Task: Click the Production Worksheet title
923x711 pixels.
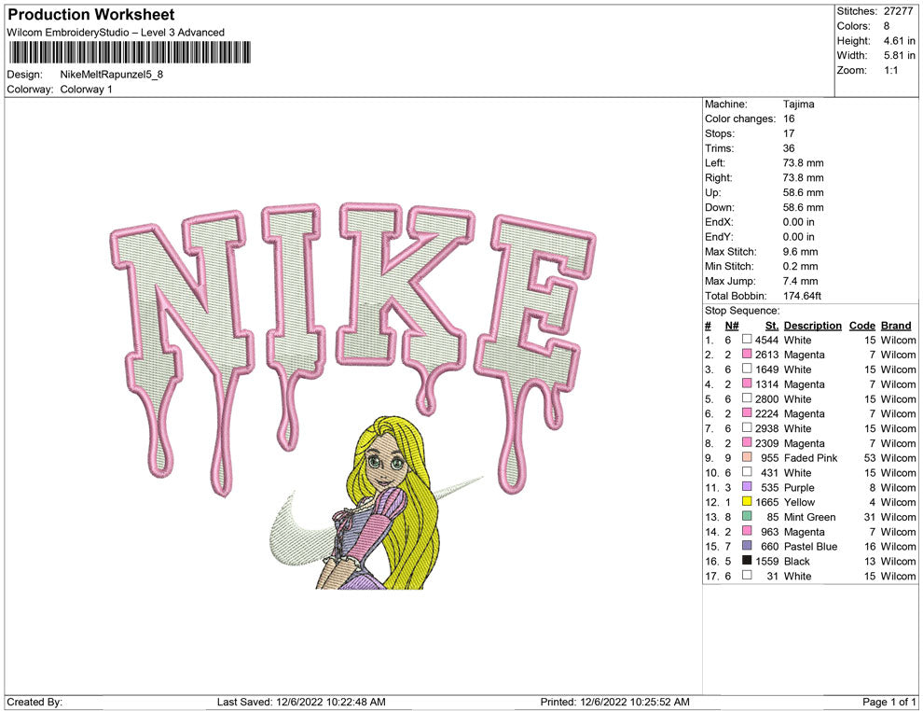Action: click(x=91, y=15)
